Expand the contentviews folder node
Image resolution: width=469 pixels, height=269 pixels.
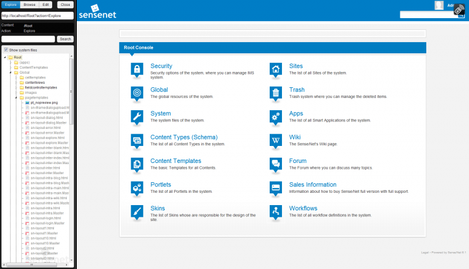[16, 83]
